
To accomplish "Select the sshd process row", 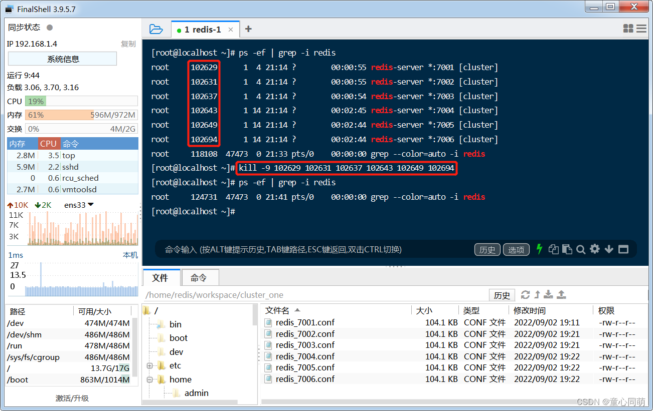I will coord(73,167).
